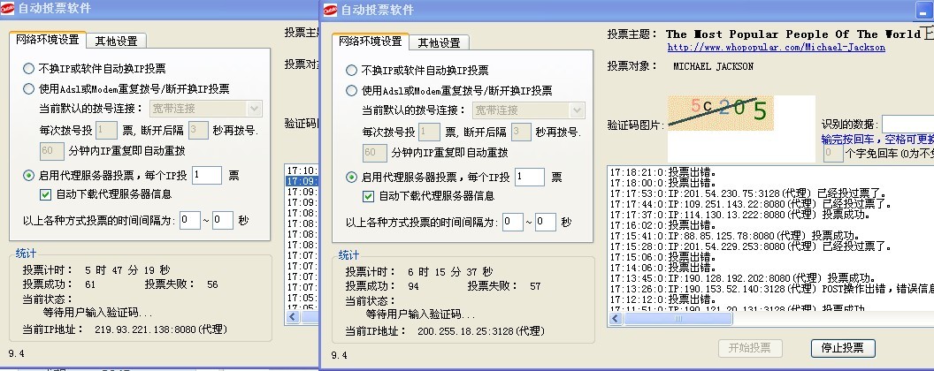Select 不换IP或软件自动换IP投票 radio in right window
Image resolution: width=934 pixels, height=371 pixels.
351,70
